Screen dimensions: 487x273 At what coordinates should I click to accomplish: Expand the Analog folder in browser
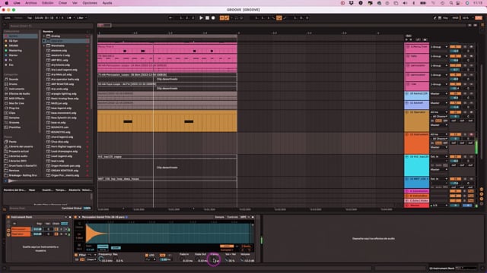[44, 36]
